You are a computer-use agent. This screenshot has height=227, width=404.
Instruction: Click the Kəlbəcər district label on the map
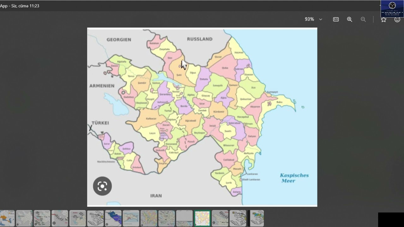(151, 119)
